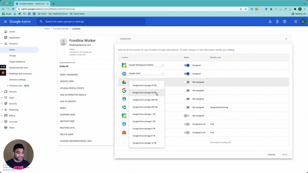Open the Billing link in description

click(231, 50)
